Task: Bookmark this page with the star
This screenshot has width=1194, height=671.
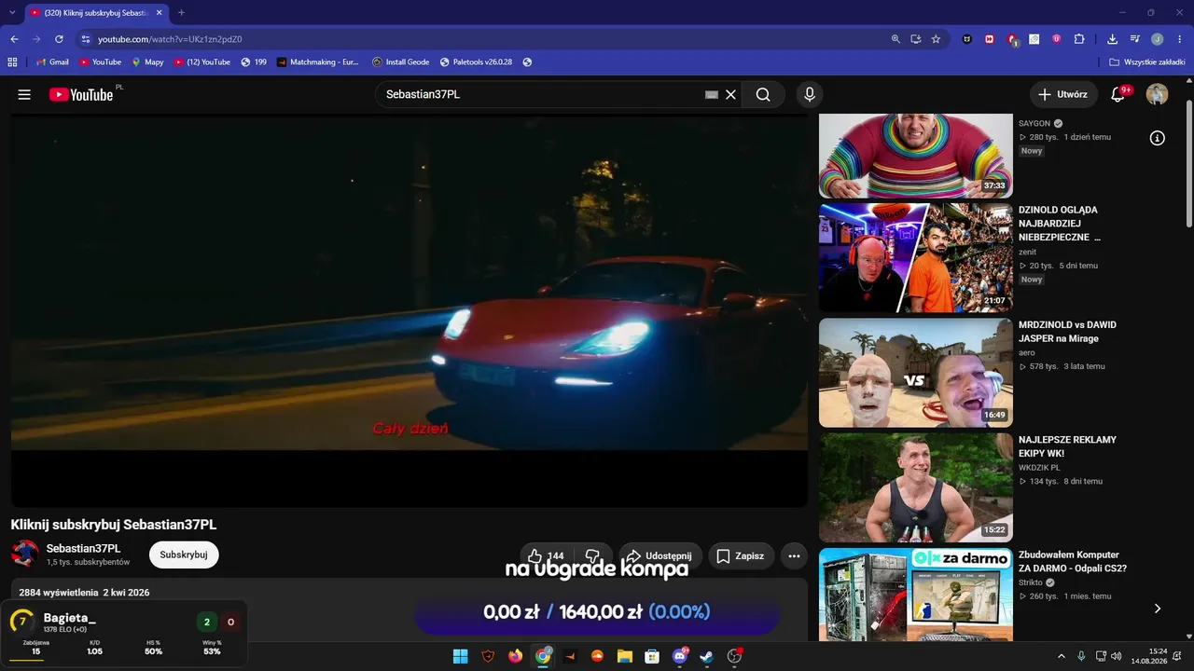Action: tap(936, 39)
